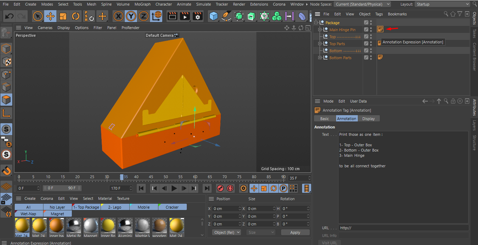Select the Rotate tool
Image resolution: width=478 pixels, height=245 pixels.
point(76,16)
